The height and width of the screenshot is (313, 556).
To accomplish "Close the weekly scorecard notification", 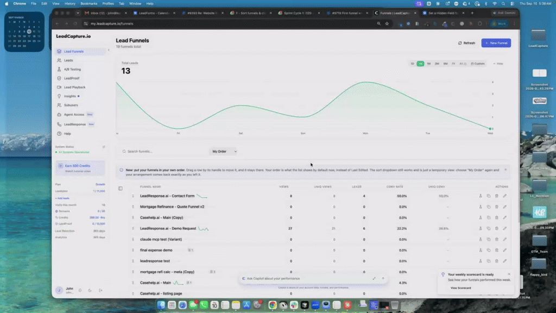I will click(x=509, y=274).
